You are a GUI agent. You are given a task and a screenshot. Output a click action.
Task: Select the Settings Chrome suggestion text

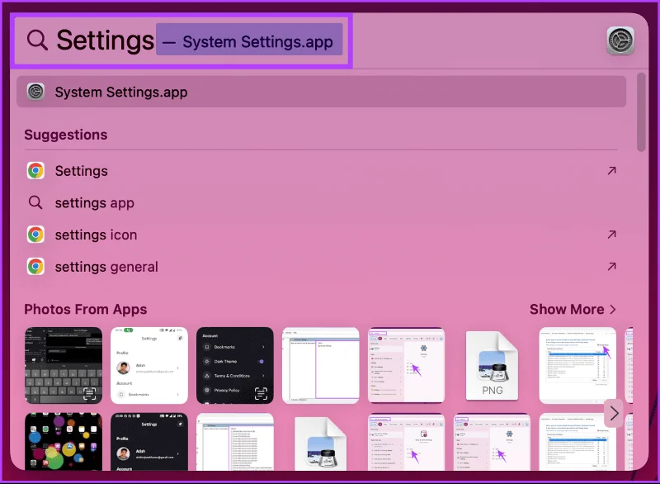(81, 171)
